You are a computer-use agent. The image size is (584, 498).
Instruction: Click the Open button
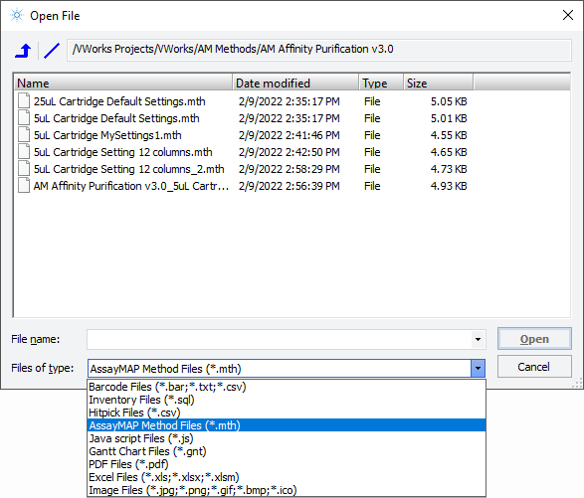tap(534, 339)
